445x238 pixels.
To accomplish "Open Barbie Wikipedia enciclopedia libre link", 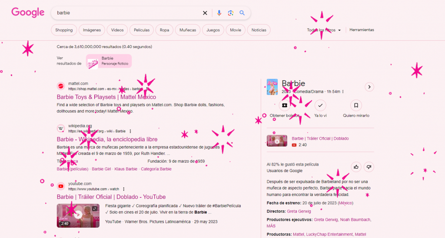I will pyautogui.click(x=107, y=139).
